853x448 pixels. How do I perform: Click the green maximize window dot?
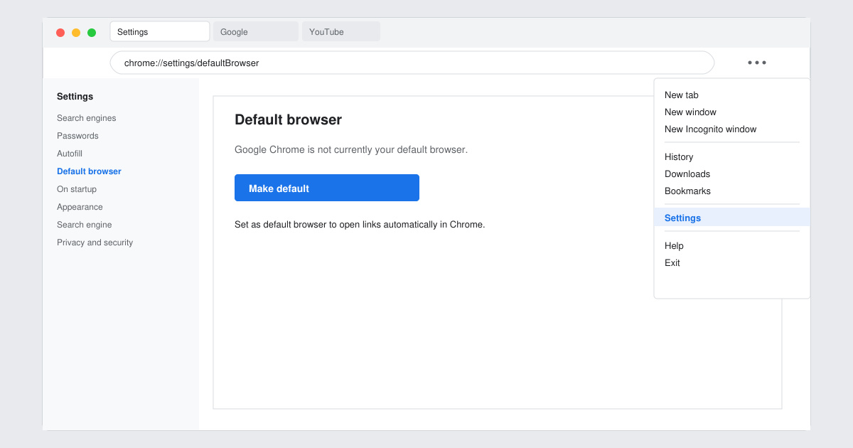(92, 33)
